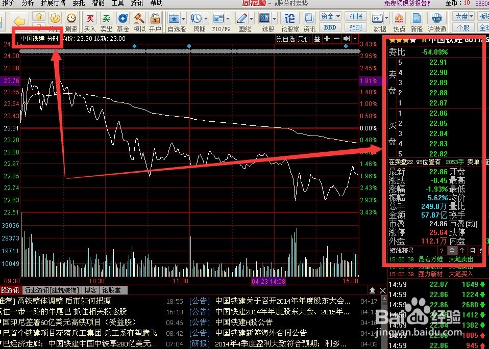Click the 个股 button
Image resolution: width=489 pixels, height=349 pixels.
[463, 28]
